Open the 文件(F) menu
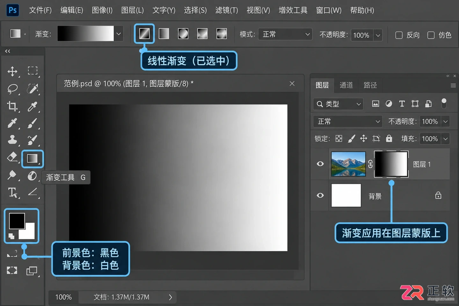Viewport: 459px width, 306px height. (x=40, y=10)
